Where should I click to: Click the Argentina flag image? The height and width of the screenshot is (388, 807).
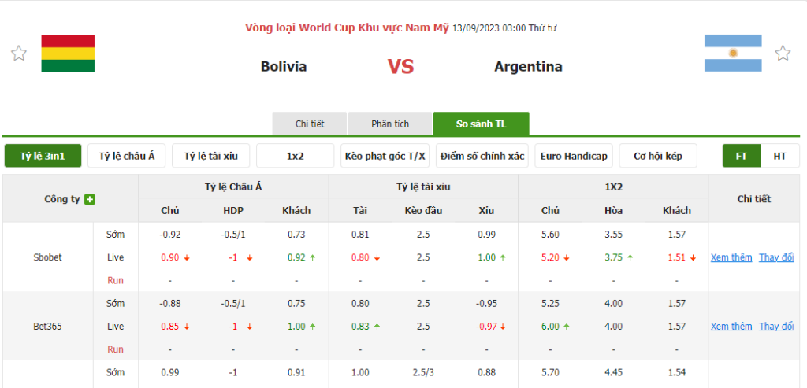pyautogui.click(x=733, y=54)
